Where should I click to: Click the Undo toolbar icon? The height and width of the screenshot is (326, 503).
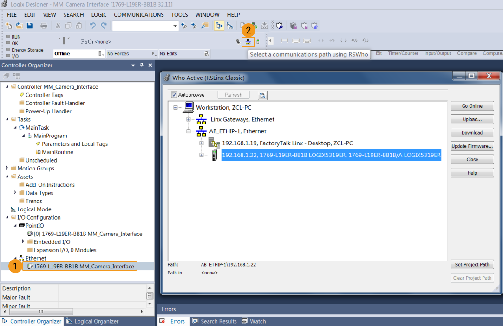point(93,26)
